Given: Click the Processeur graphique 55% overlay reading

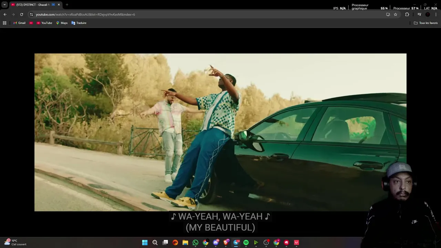Looking at the screenshot, I should click(x=369, y=7).
